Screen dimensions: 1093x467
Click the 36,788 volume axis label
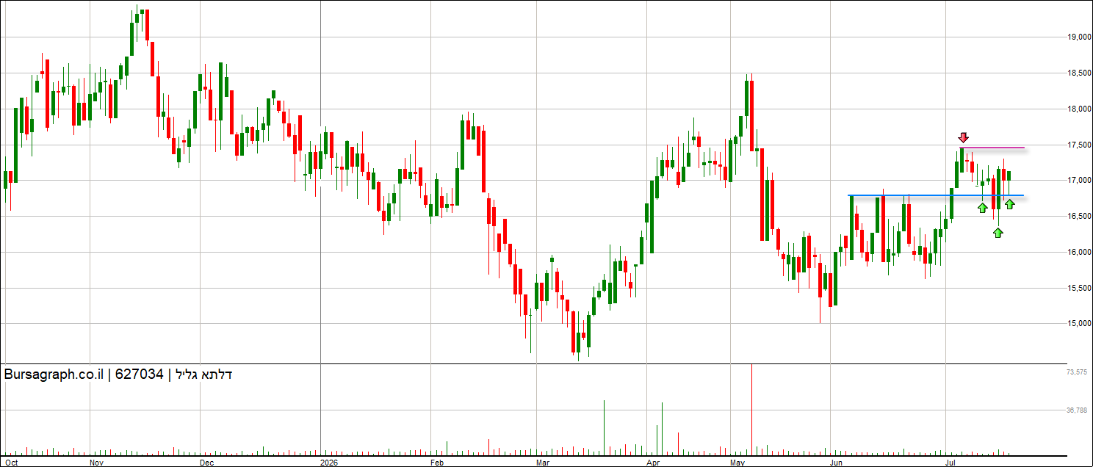(1077, 410)
